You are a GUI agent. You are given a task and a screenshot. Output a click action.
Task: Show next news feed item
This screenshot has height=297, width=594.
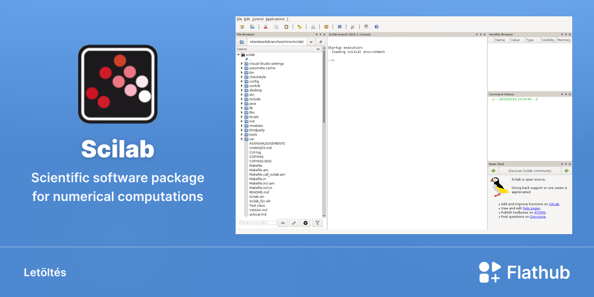pyautogui.click(x=567, y=171)
